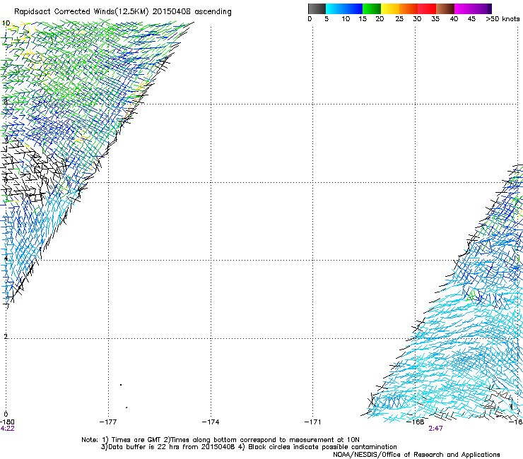Click the '-171' longitude axis label
This screenshot has height=459, width=523.
point(312,422)
